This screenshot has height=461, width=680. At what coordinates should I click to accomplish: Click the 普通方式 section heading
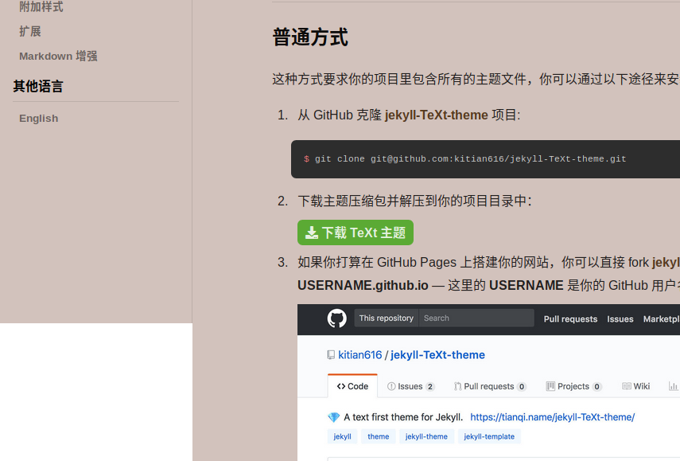(310, 37)
